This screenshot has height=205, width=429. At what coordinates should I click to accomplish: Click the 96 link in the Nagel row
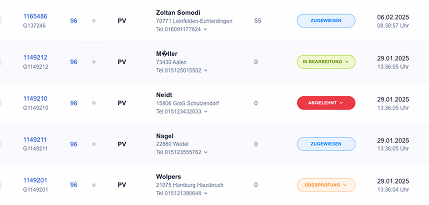pyautogui.click(x=74, y=144)
